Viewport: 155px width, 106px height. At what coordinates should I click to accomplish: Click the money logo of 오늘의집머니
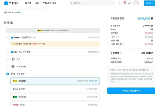tap(15, 37)
